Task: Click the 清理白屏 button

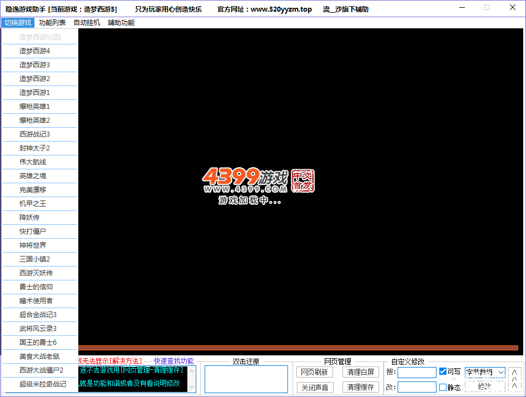Action: point(361,372)
